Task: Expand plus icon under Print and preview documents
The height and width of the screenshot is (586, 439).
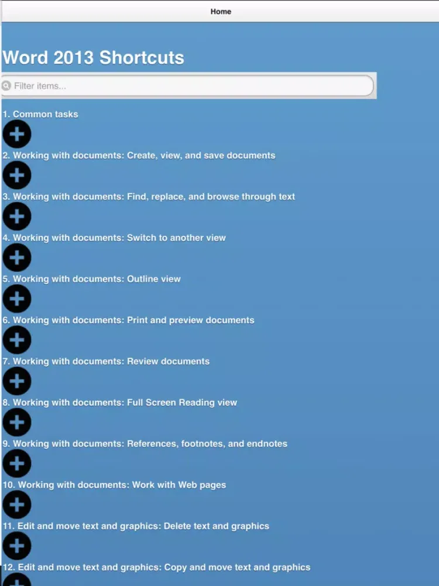Action: coord(17,340)
